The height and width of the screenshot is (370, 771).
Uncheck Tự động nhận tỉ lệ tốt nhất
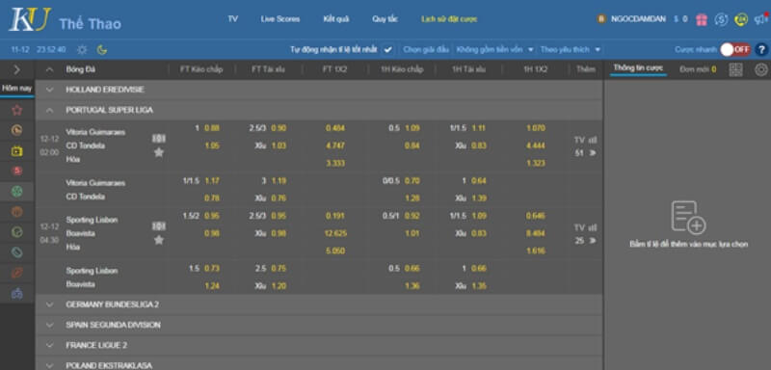point(388,50)
